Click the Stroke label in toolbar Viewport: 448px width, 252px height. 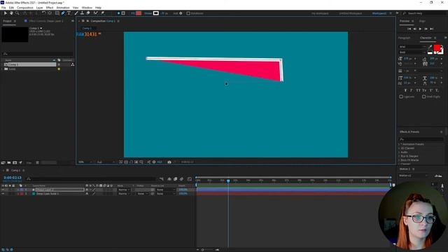pos(148,13)
